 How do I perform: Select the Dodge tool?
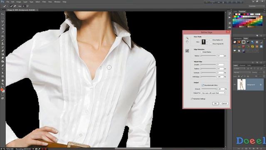[2, 62]
